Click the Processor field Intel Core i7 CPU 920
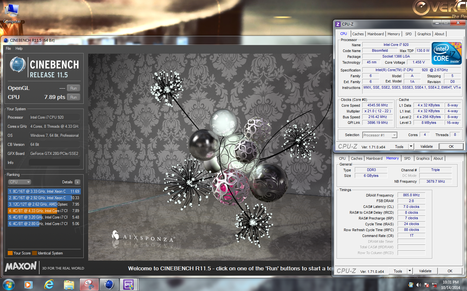The width and height of the screenshot is (467, 291). click(x=54, y=117)
